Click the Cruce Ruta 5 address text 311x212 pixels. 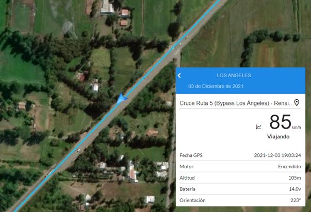pos(236,103)
